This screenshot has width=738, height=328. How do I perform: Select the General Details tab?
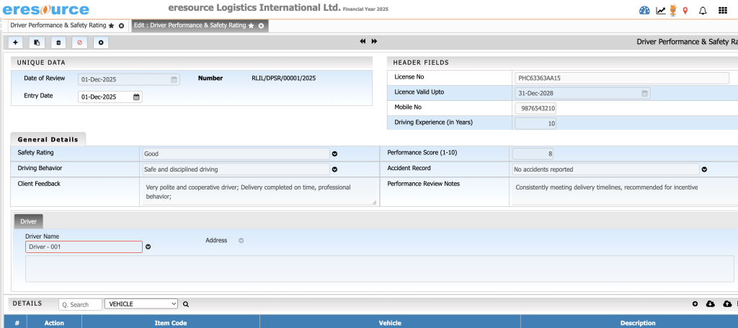click(x=48, y=139)
